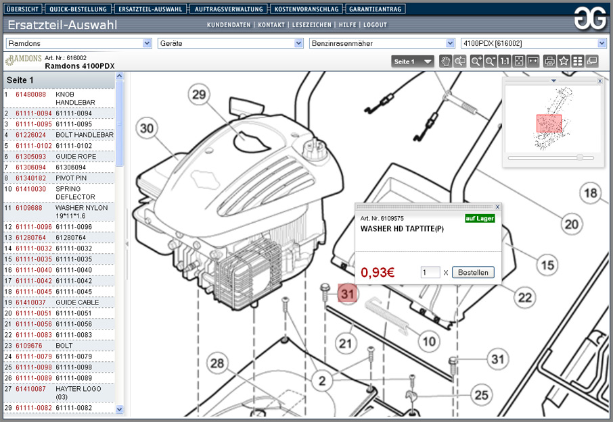Viewport: 613px width, 422px height.
Task: Select callout 10 in the diagram
Action: (429, 342)
